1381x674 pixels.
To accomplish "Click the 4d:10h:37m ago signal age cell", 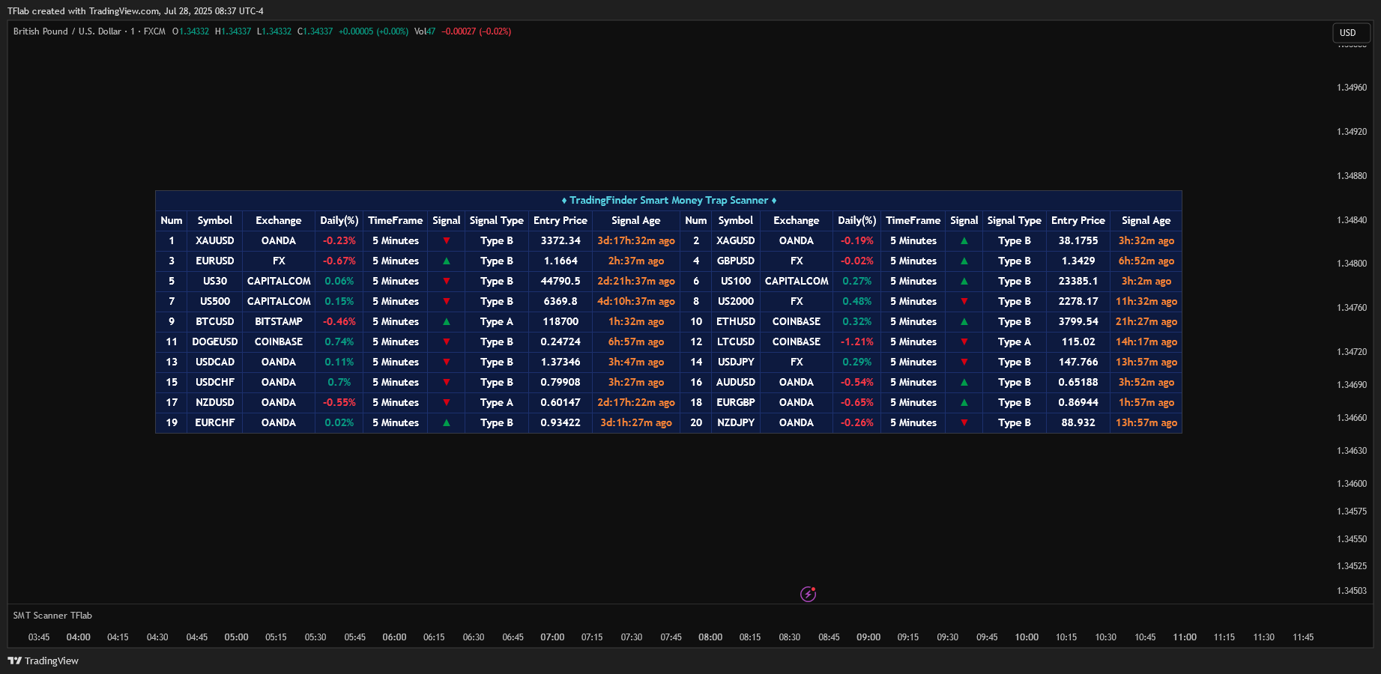I will pyautogui.click(x=636, y=301).
